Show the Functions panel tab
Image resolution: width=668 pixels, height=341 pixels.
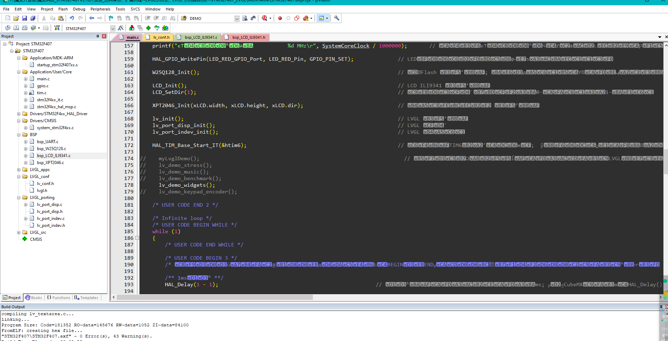click(59, 298)
